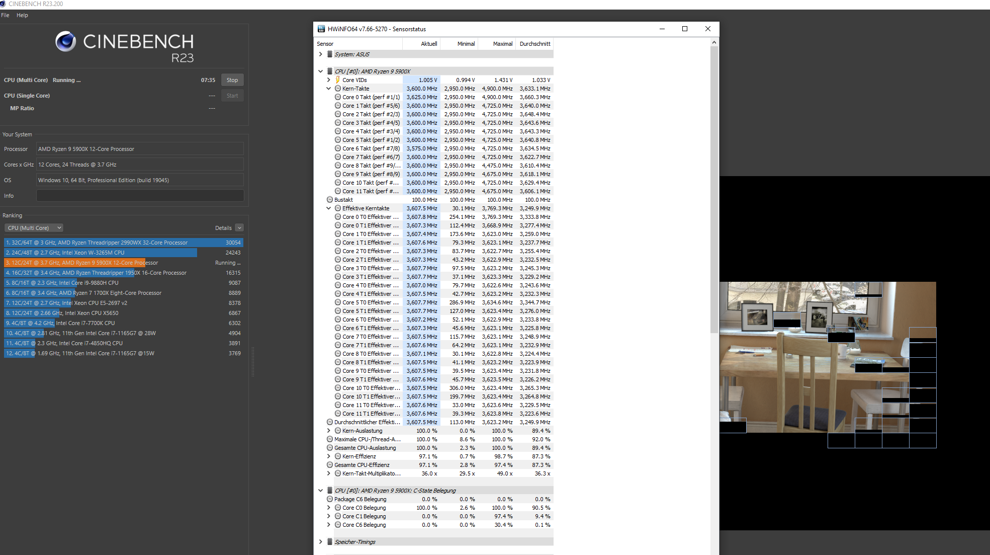Open the Help menu
This screenshot has width=990, height=555.
click(x=22, y=15)
